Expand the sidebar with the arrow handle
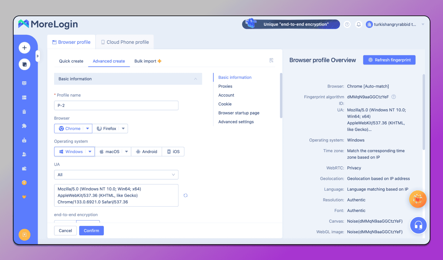The width and height of the screenshot is (443, 260). 38,56
